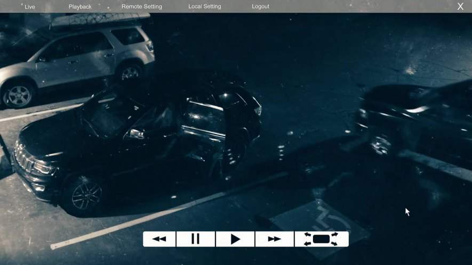
Task: Close the viewer with the X icon
Action: coord(460,6)
